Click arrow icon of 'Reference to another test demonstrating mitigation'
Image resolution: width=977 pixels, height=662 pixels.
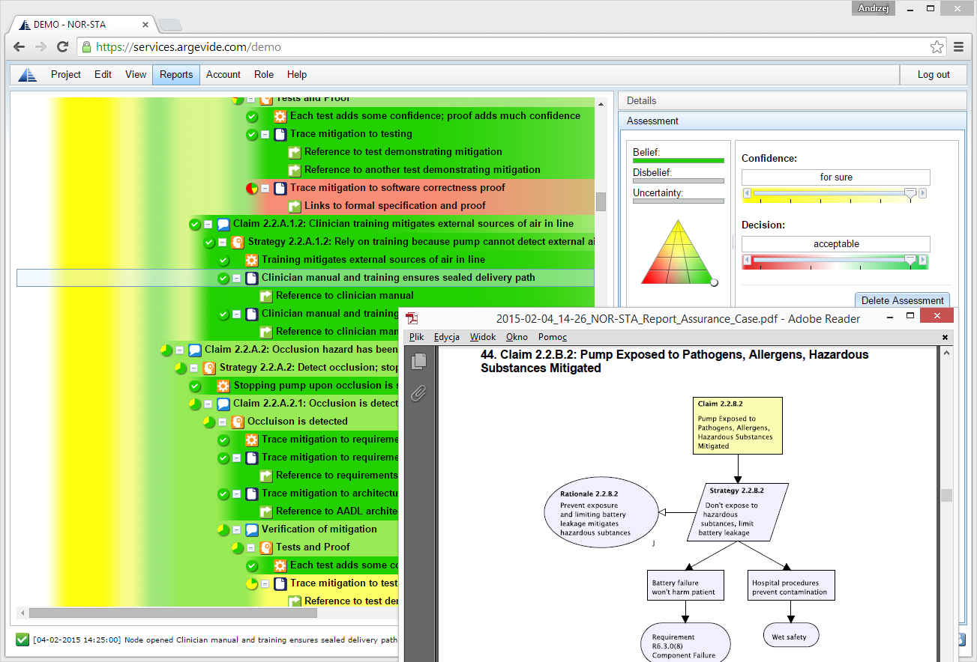pos(295,170)
